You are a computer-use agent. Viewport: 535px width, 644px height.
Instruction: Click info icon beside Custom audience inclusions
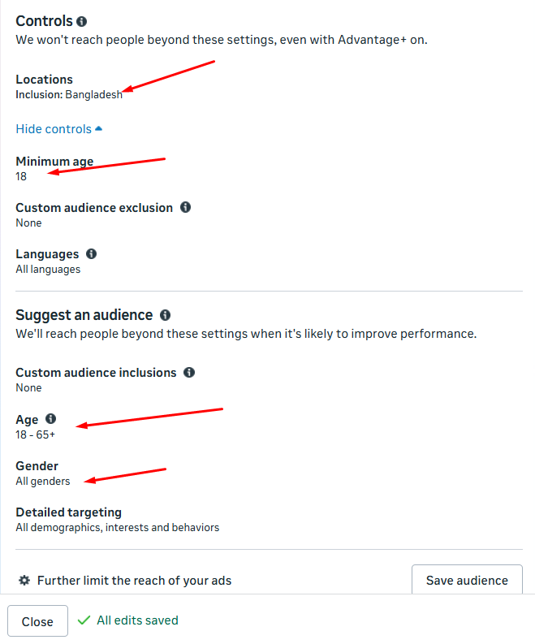click(189, 372)
